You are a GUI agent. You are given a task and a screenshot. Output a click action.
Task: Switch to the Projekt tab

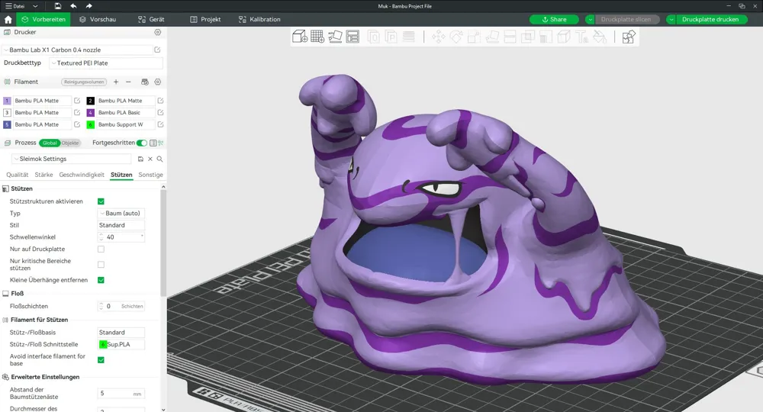pos(205,20)
